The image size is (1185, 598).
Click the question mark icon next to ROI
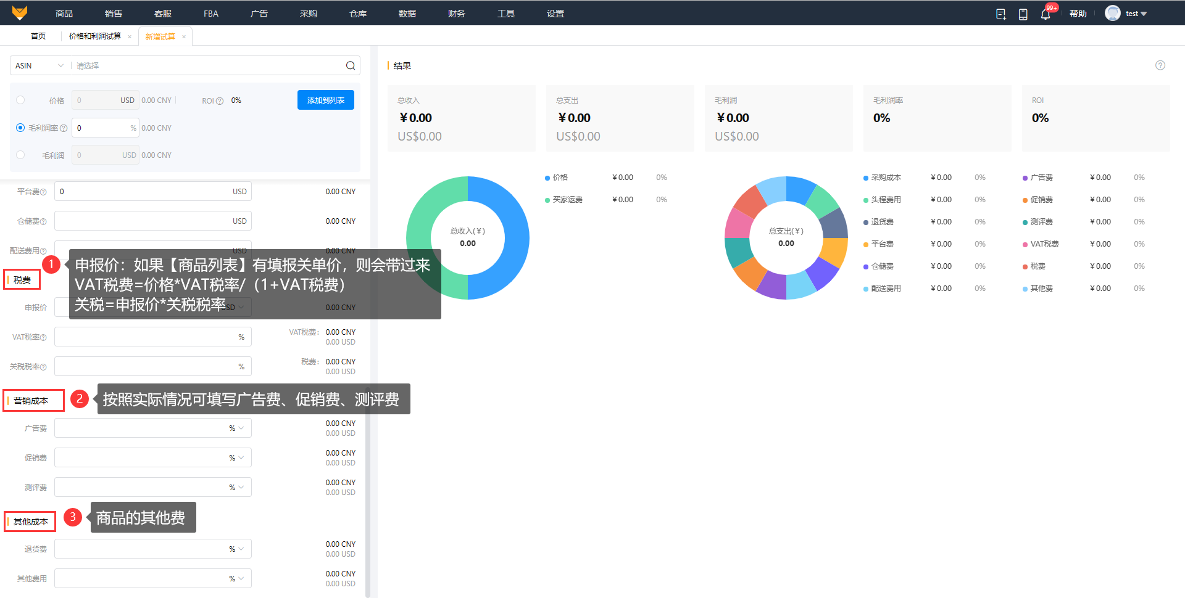[x=220, y=101]
